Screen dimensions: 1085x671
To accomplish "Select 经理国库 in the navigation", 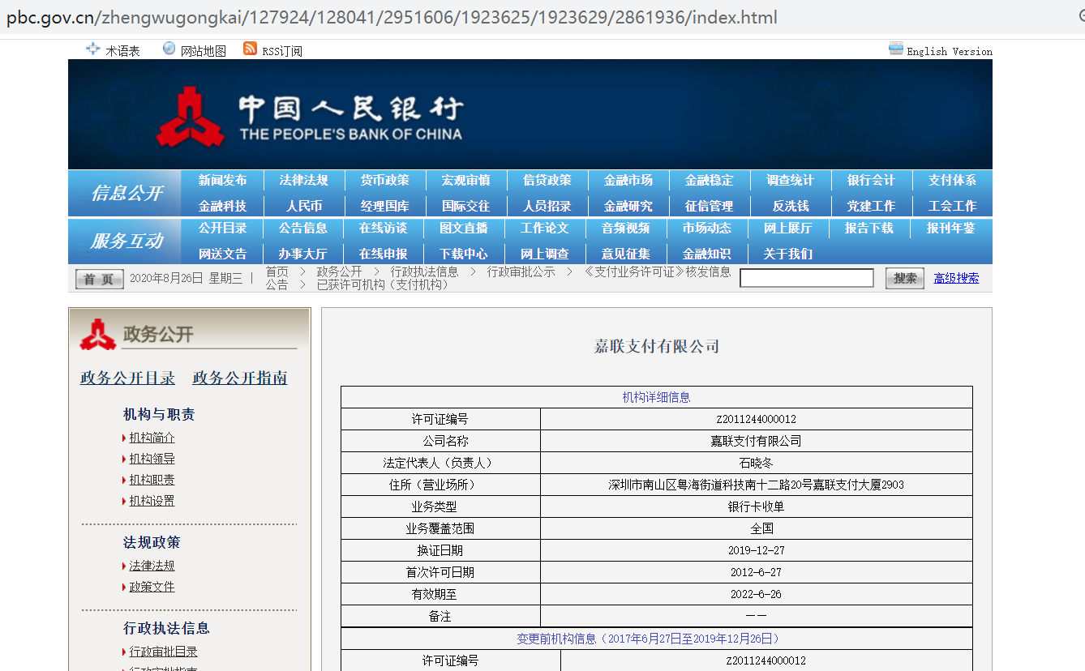I will [x=384, y=206].
